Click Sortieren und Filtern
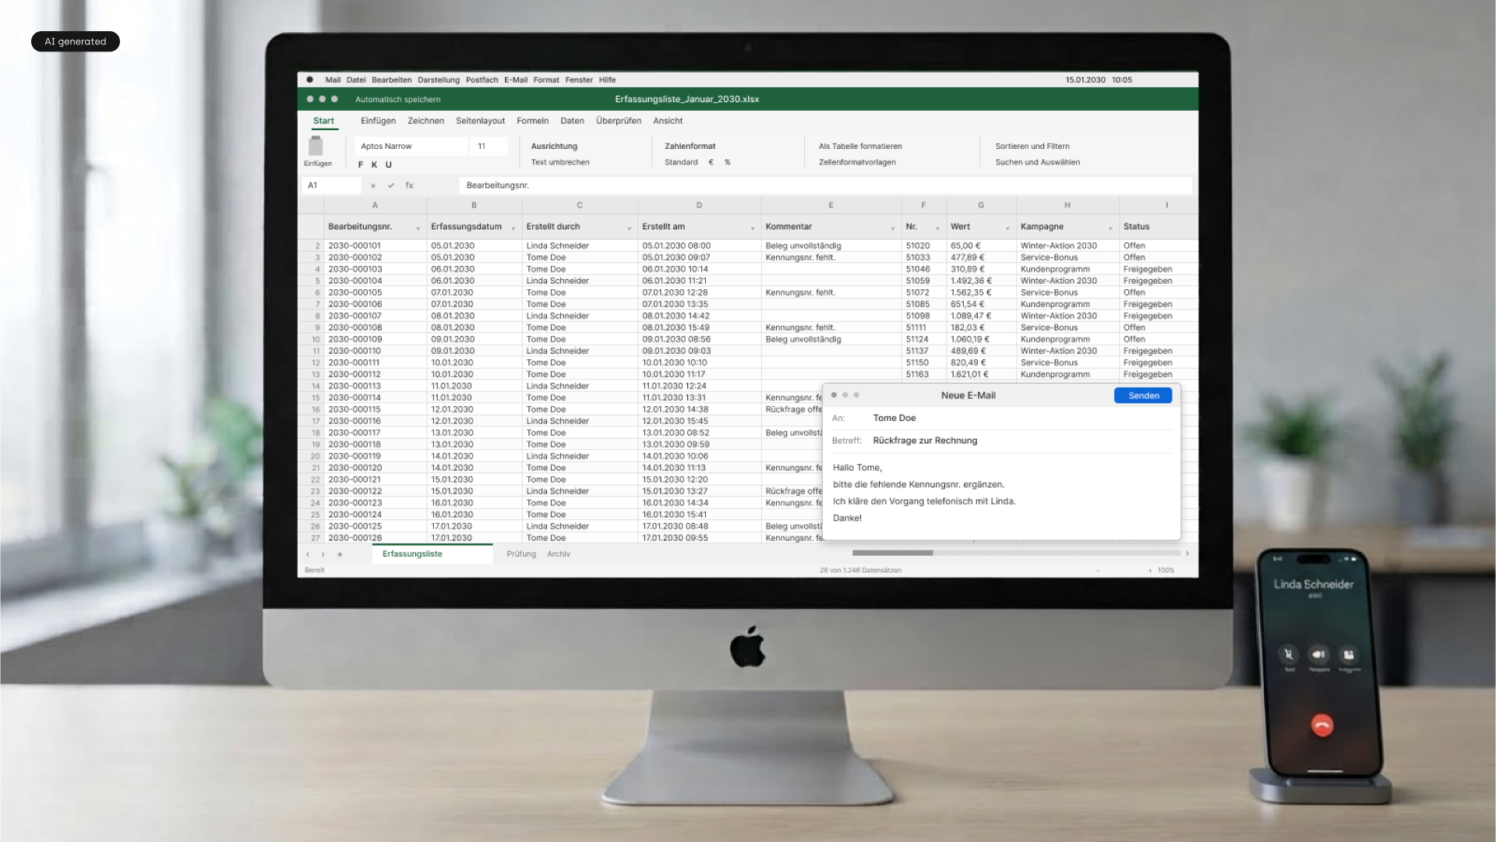 tap(1032, 146)
